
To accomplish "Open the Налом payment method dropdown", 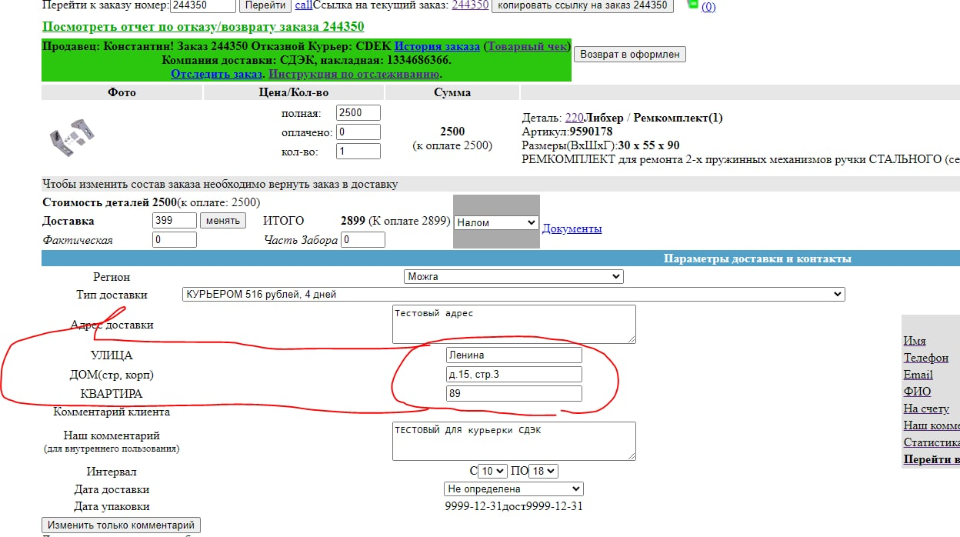I will [x=495, y=222].
